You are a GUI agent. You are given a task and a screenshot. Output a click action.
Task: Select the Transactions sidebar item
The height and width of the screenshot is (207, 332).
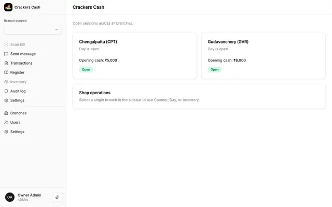(x=19, y=63)
